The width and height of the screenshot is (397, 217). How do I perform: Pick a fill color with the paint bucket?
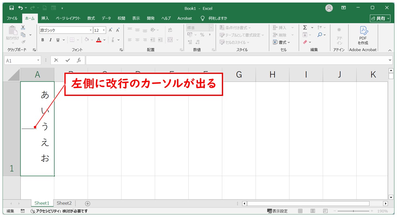point(87,40)
